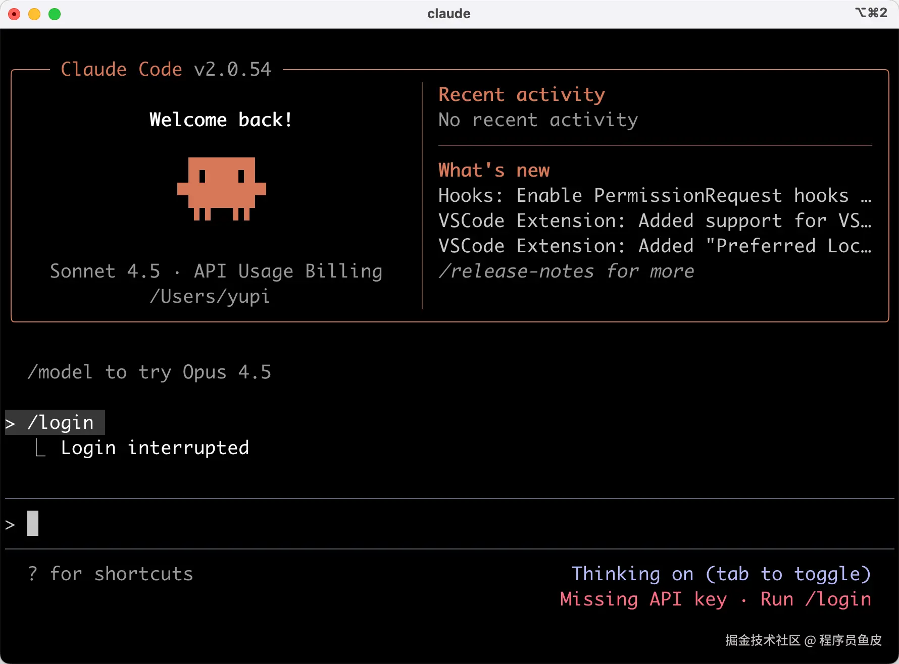Close the claude terminal window

tap(14, 14)
